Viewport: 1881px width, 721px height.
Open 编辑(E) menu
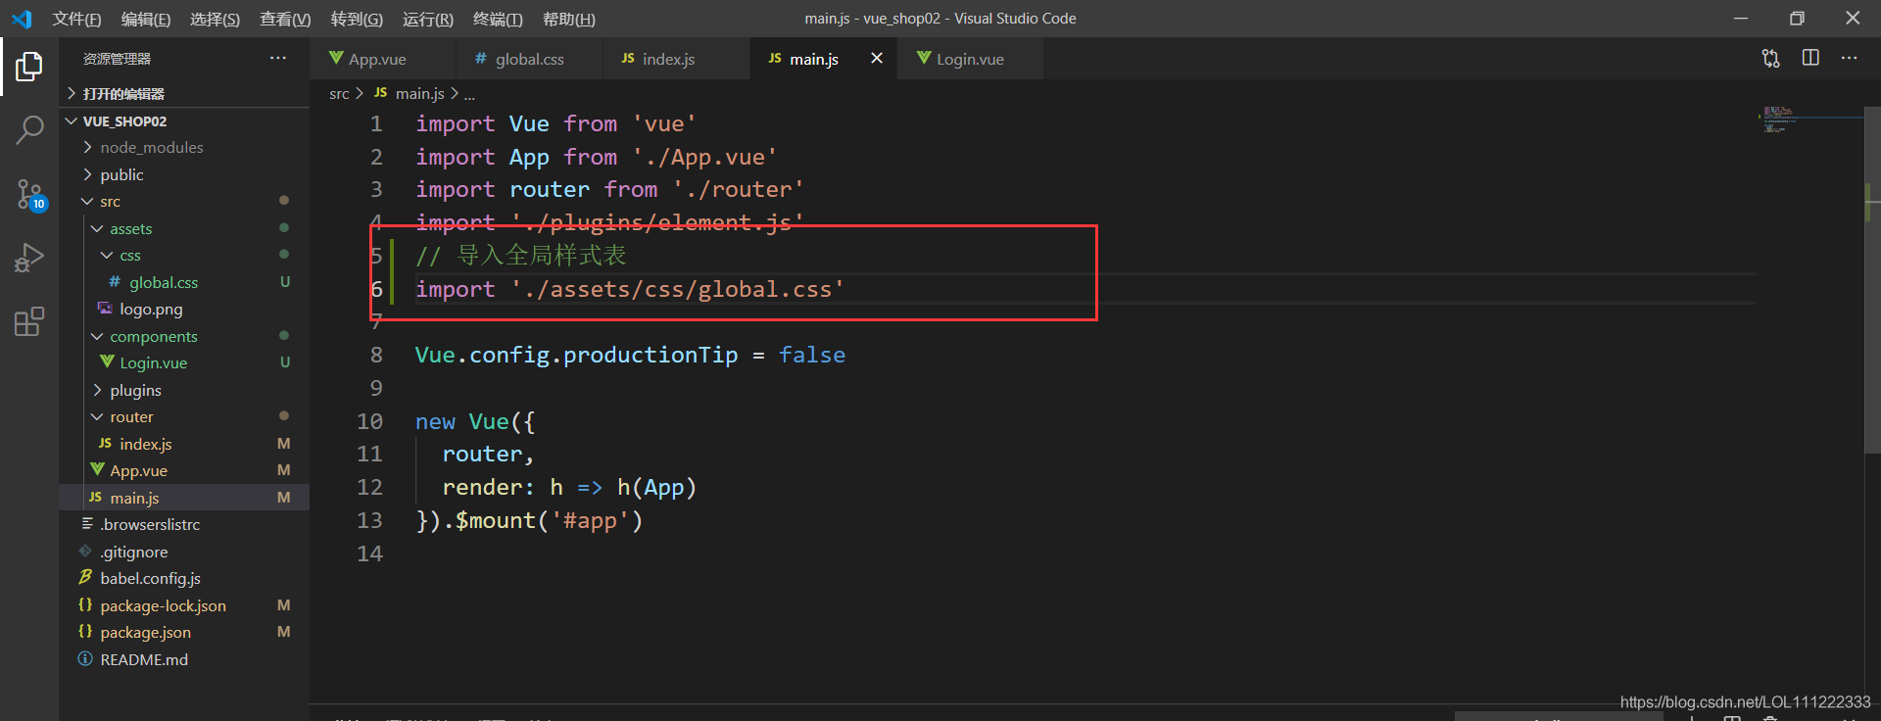pyautogui.click(x=145, y=19)
